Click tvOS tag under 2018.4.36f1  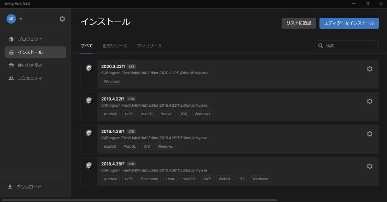(129, 179)
